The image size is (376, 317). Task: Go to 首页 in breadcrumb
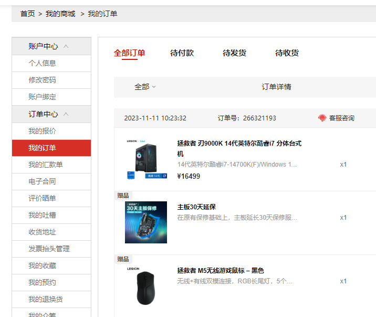pos(28,14)
